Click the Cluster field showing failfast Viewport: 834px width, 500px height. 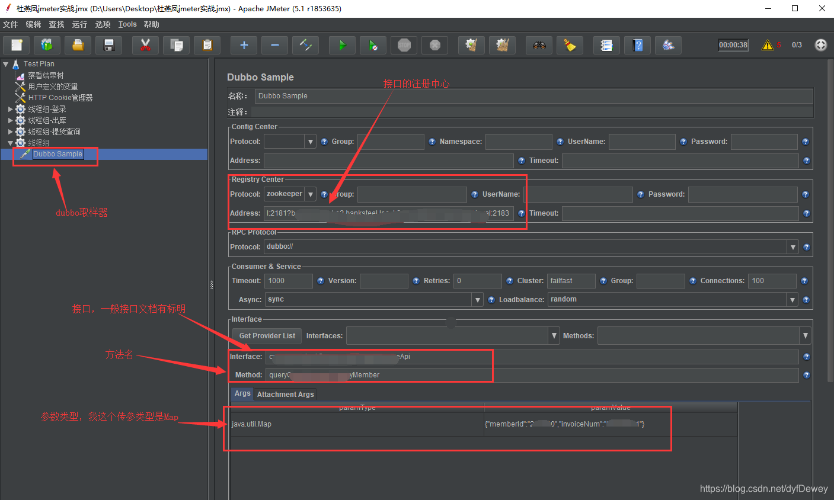pos(571,281)
